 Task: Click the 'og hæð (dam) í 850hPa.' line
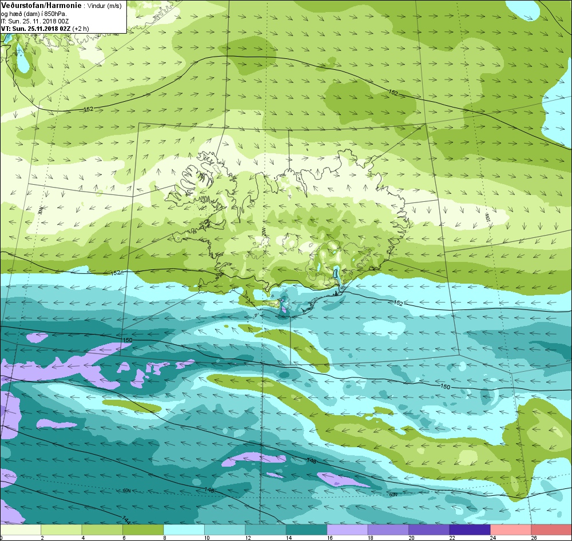coord(34,14)
